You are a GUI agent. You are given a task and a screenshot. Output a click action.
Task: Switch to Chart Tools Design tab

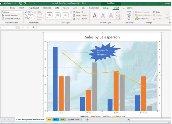click(106, 8)
